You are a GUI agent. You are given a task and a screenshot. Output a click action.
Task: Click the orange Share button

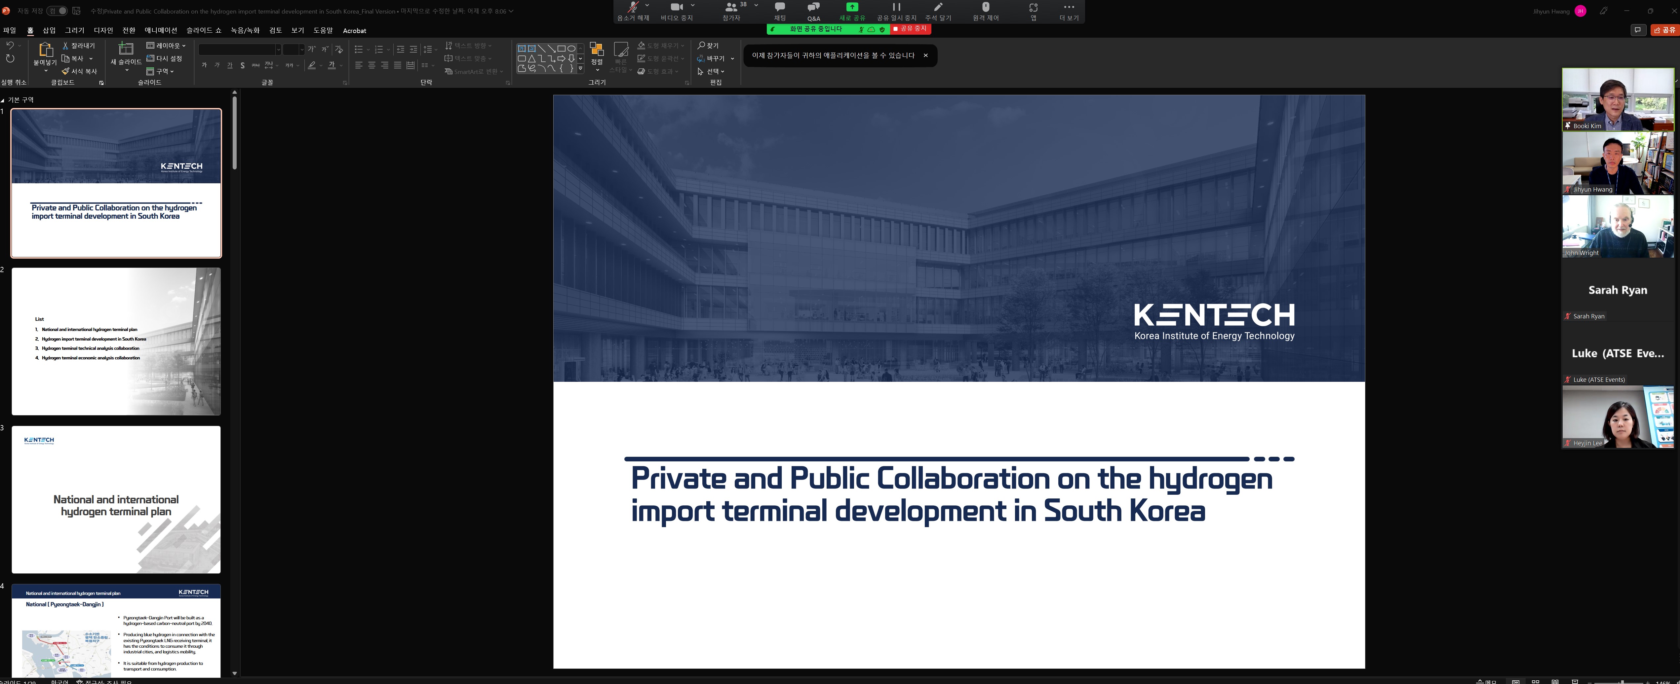(1665, 30)
